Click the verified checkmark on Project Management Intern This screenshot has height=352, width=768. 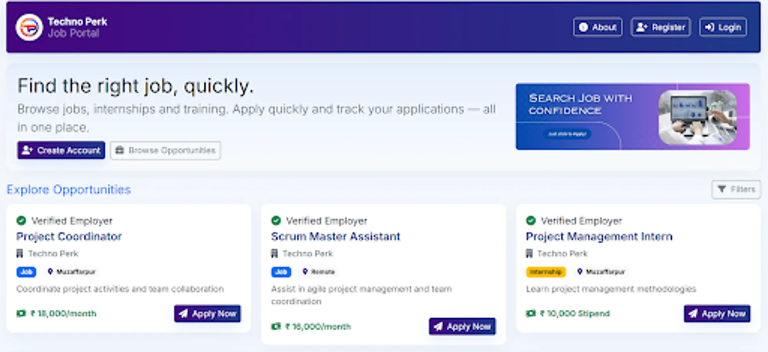[531, 221]
